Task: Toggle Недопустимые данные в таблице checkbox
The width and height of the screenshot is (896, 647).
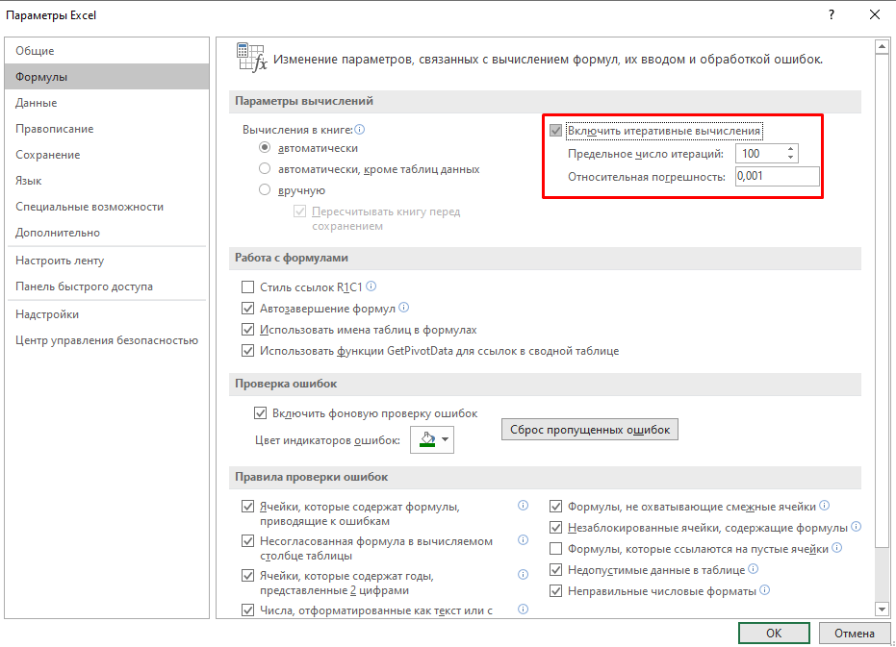Action: (555, 570)
